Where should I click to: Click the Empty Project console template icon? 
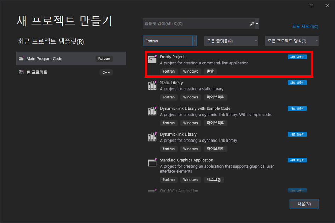click(x=152, y=59)
